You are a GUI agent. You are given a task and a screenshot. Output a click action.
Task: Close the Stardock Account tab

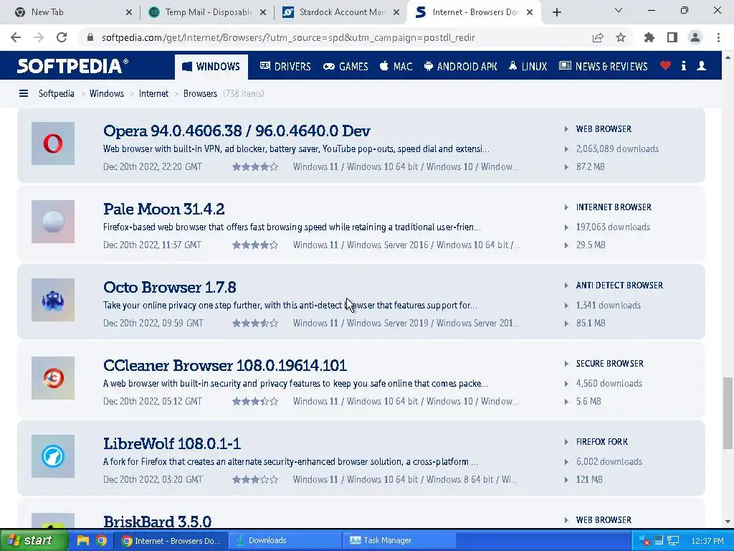pos(396,13)
